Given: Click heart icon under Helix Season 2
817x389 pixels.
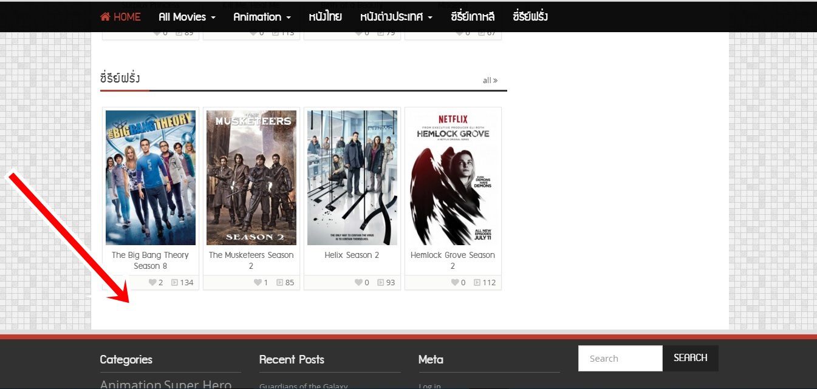Looking at the screenshot, I should [x=358, y=282].
